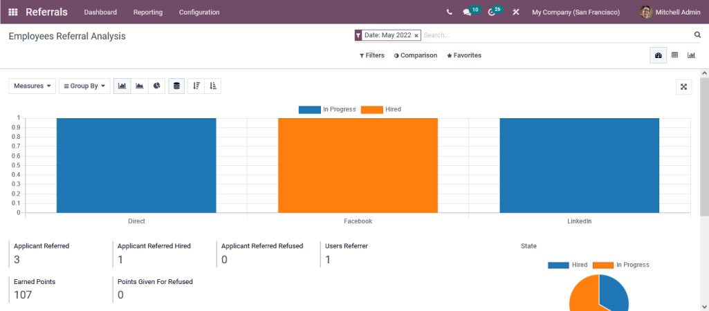Open the Filters dropdown
Screen dimensions: 709x311
[371, 55]
